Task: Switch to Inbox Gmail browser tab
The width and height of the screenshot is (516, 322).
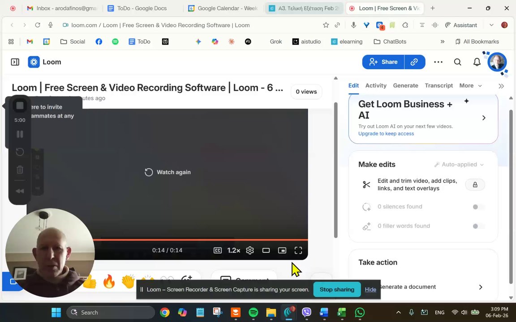Action: 62,8
